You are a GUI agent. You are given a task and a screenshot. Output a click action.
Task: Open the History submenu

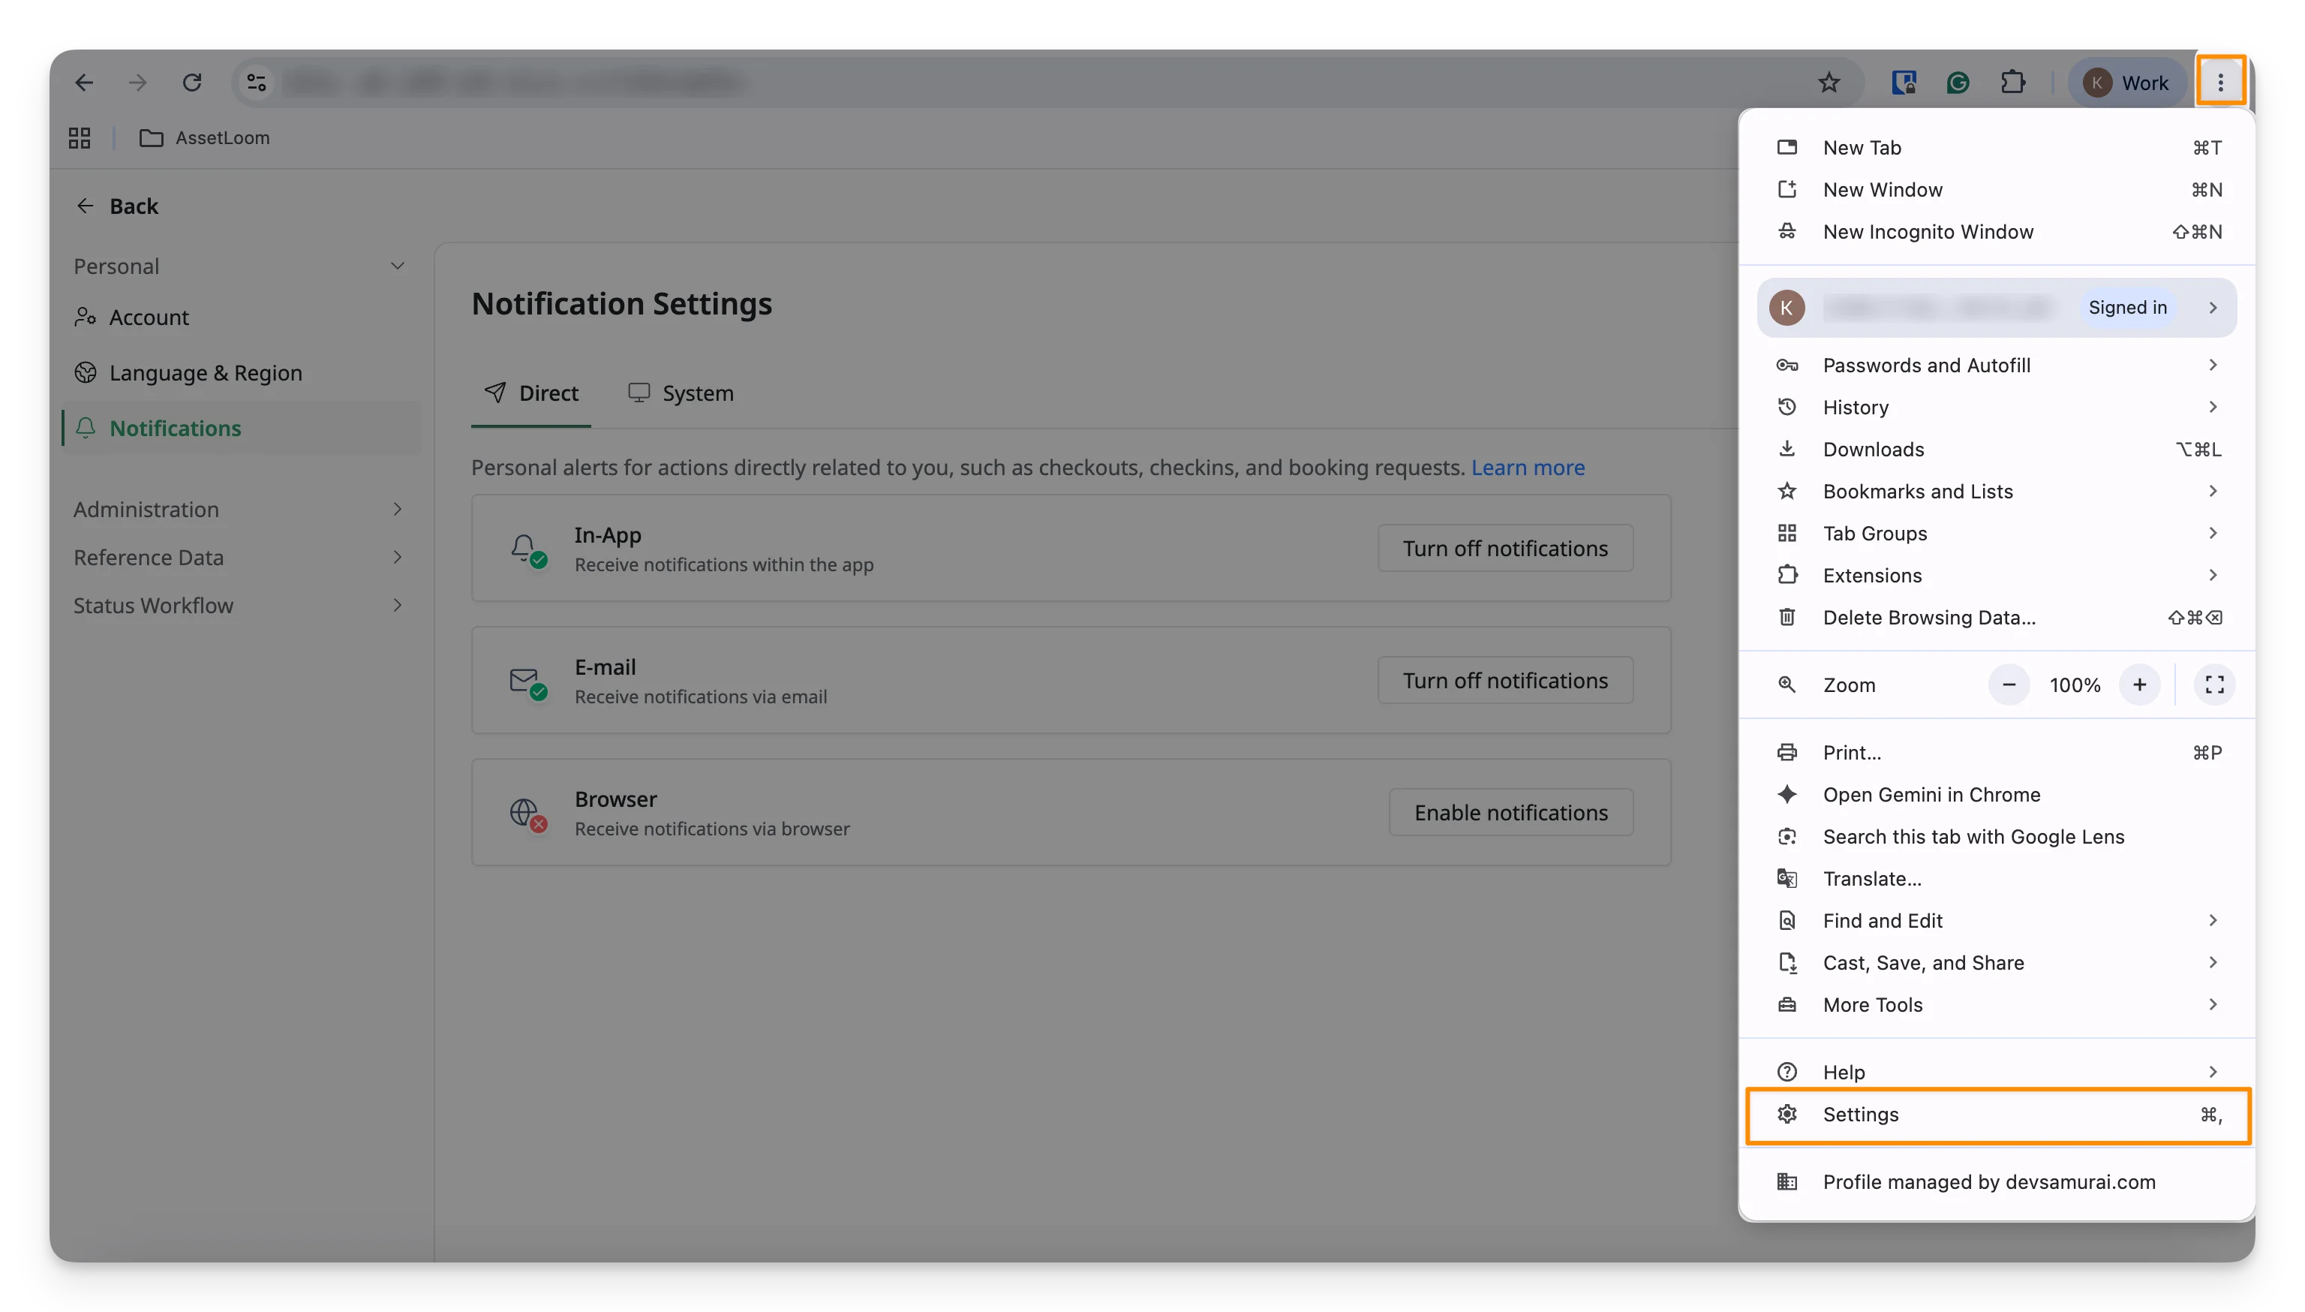click(1996, 408)
